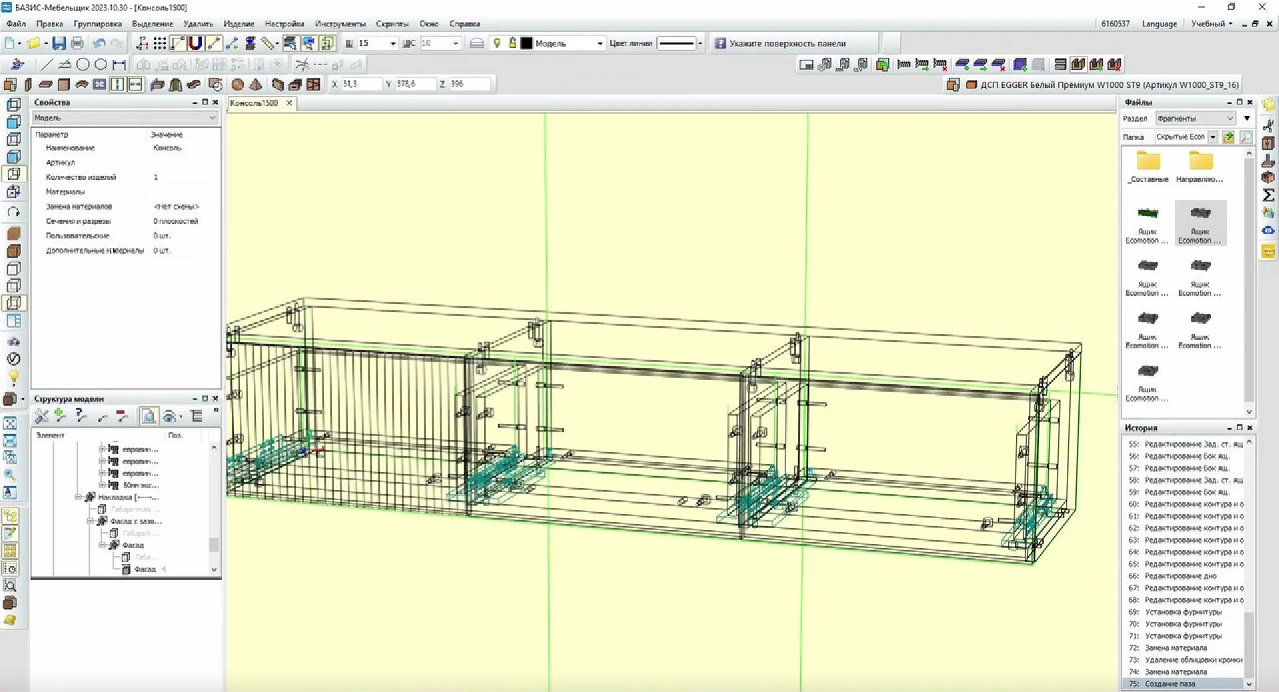Click the search magnifier icon in Files panel
The width and height of the screenshot is (1279, 692).
point(1246,137)
